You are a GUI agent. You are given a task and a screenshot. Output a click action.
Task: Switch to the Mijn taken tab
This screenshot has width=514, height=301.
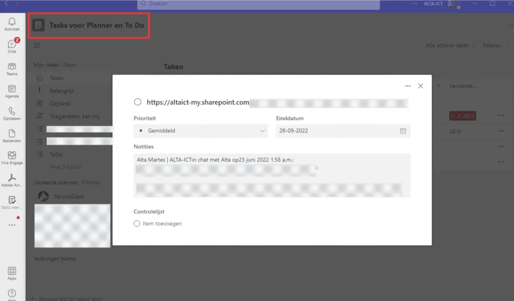(x=47, y=65)
